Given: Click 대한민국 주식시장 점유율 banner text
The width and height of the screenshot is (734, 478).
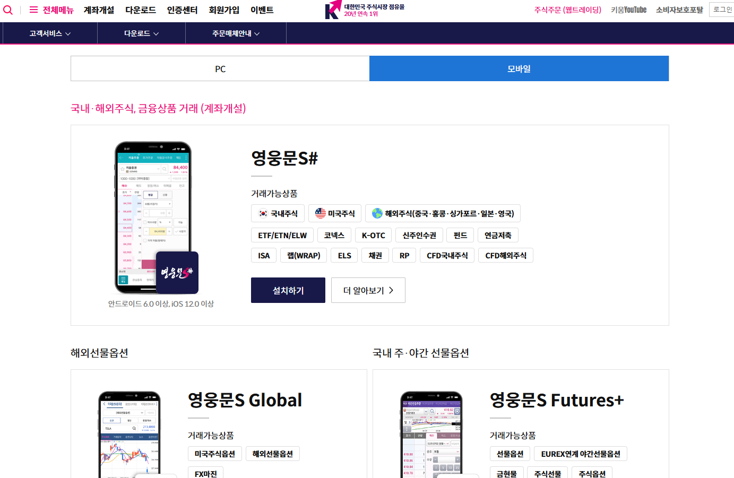Looking at the screenshot, I should click(x=374, y=7).
